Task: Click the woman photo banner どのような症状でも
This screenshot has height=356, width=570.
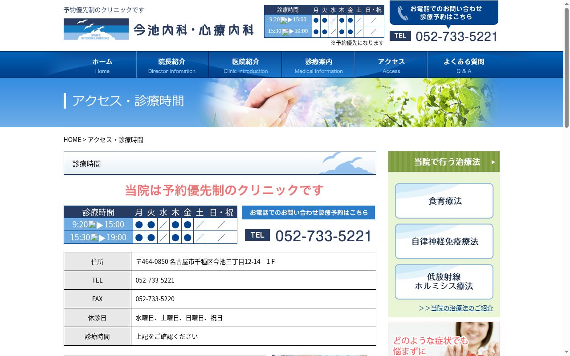Action: (x=444, y=339)
